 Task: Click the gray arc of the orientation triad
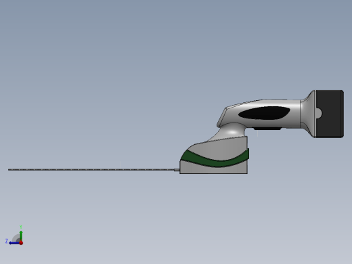coord(16,238)
